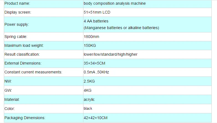Select the '1800mm' value
217x123 pixels.
(x=91, y=37)
